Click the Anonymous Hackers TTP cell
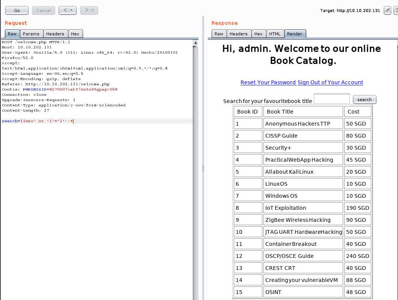Screen dimensions: 398x300 (x=303, y=124)
